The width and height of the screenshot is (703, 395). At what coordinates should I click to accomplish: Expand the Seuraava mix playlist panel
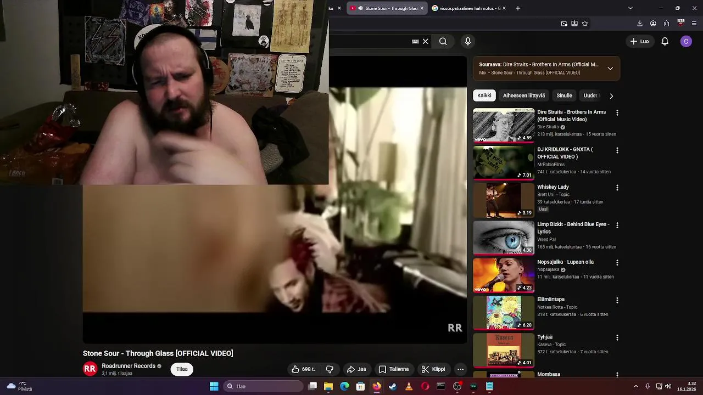click(610, 69)
